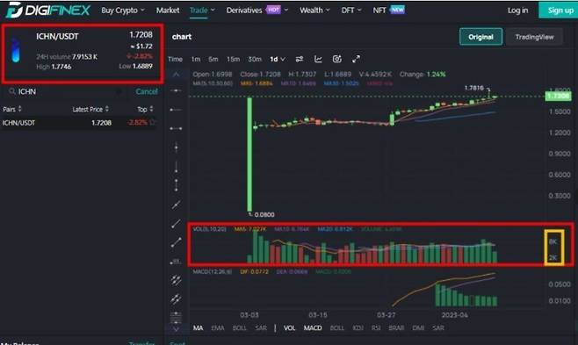Select the vertical ray line drawing tool
Image resolution: width=578 pixels, height=345 pixels.
click(176, 167)
